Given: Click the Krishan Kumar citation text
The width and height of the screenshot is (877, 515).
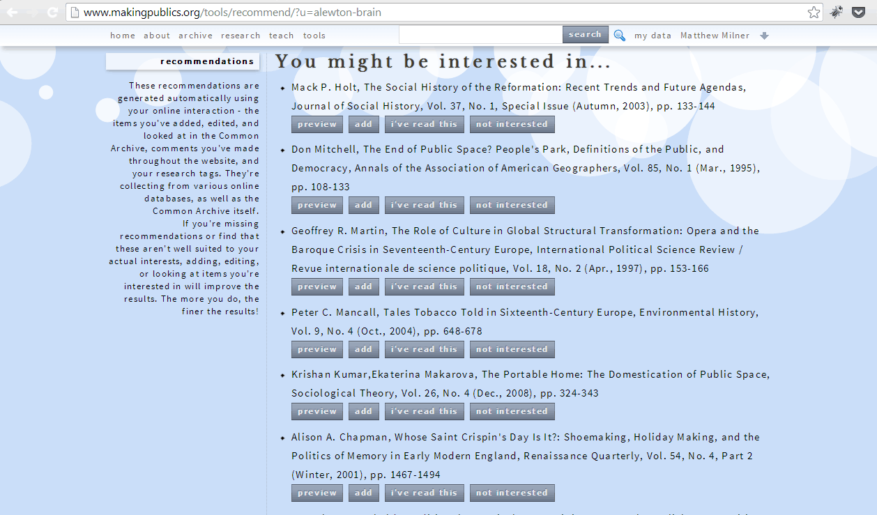Looking at the screenshot, I should (531, 384).
